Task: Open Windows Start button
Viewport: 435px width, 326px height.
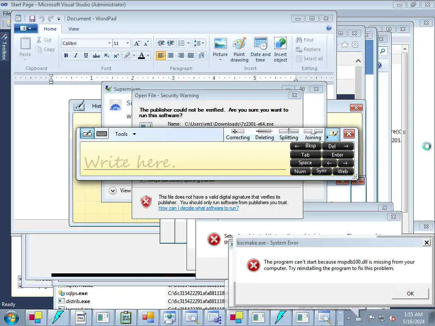Action: click(x=11, y=318)
